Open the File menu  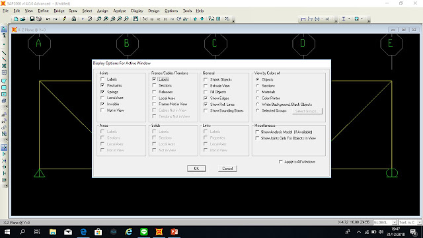click(6, 11)
